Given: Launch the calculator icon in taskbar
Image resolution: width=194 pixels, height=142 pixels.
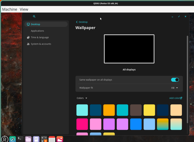Looking at the screenshot, I should (44, 139).
